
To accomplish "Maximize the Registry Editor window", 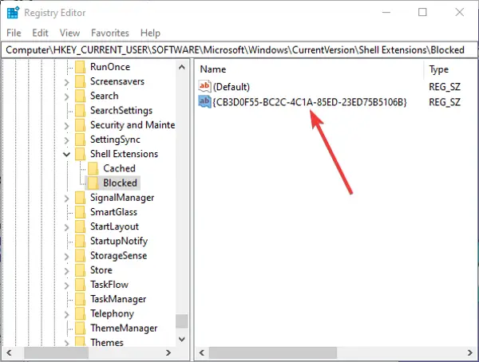I will [422, 12].
